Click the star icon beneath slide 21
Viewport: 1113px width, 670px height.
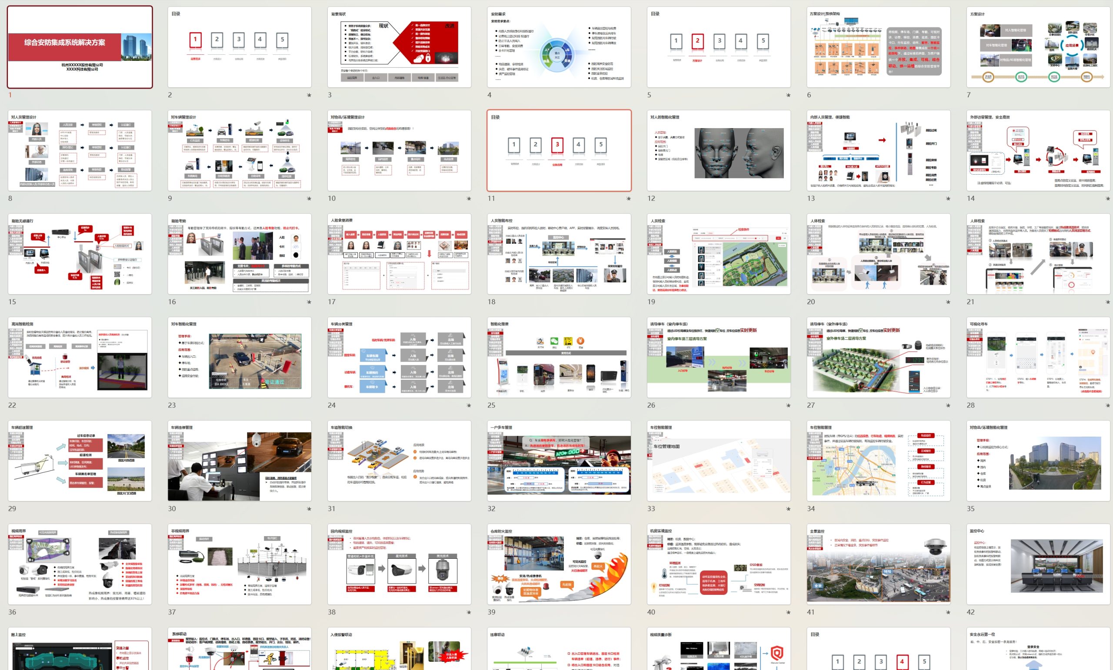pyautogui.click(x=1108, y=302)
